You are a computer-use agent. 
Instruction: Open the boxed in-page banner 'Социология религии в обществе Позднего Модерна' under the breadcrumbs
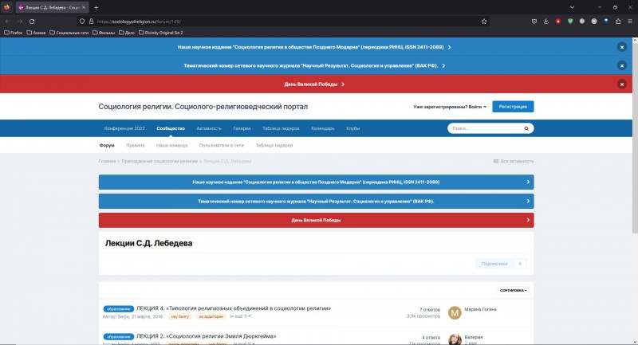[316, 182]
